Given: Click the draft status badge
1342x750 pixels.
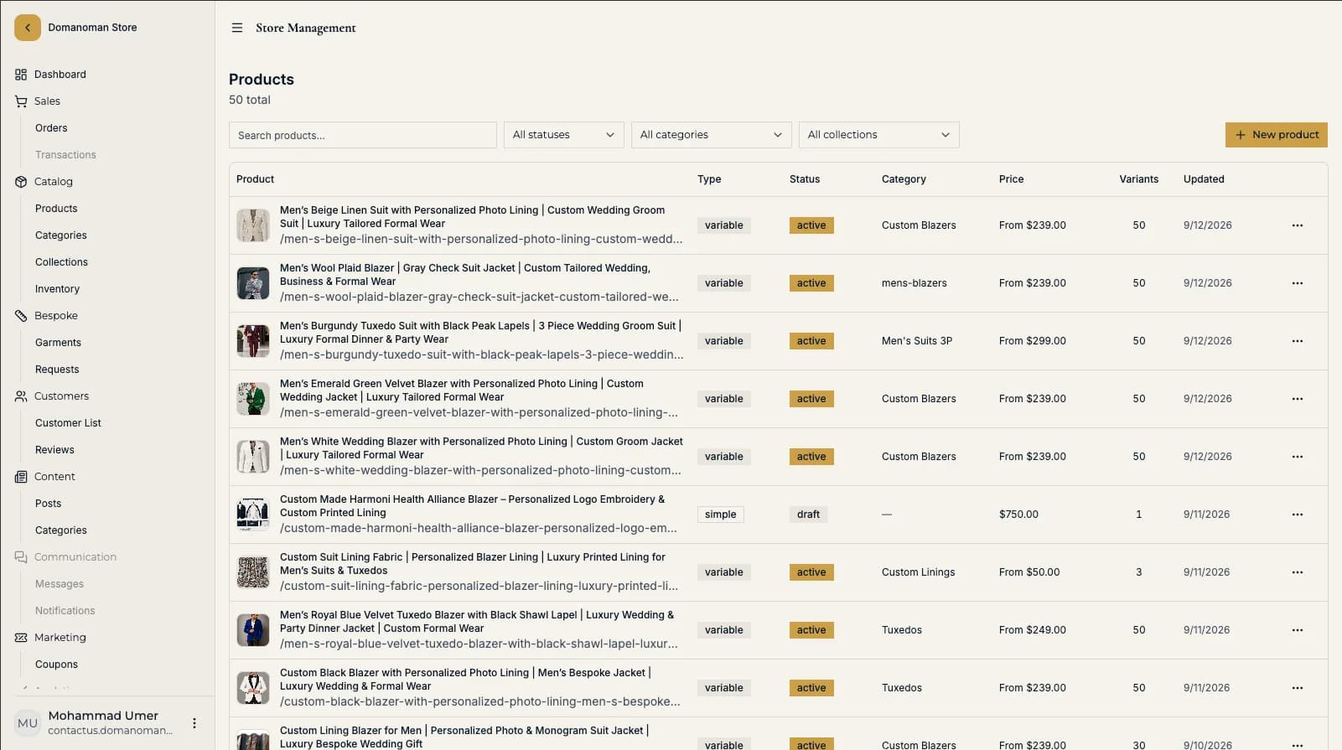Looking at the screenshot, I should coord(808,515).
